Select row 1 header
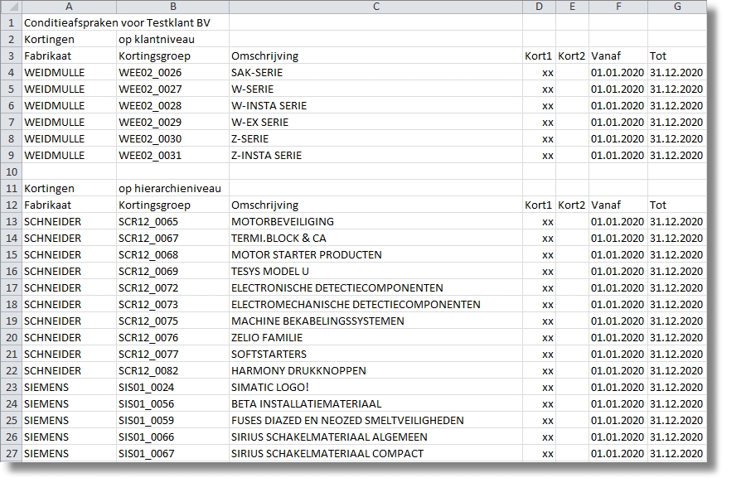 click(11, 22)
